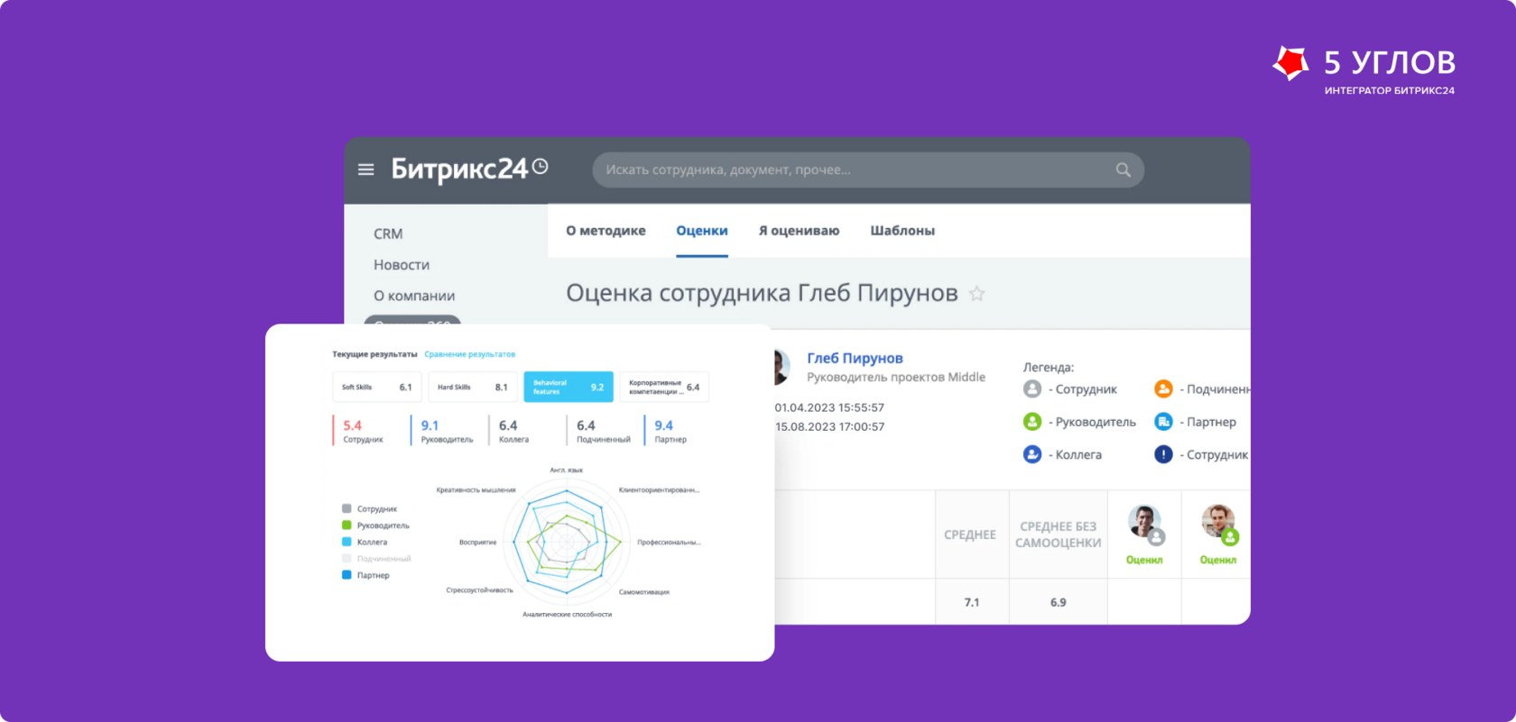Click the Оценка сотрудника Глеб Пирунов heading
This screenshot has width=1516, height=722.
(x=762, y=293)
